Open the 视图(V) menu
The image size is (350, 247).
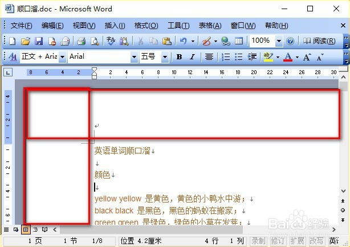(84, 26)
